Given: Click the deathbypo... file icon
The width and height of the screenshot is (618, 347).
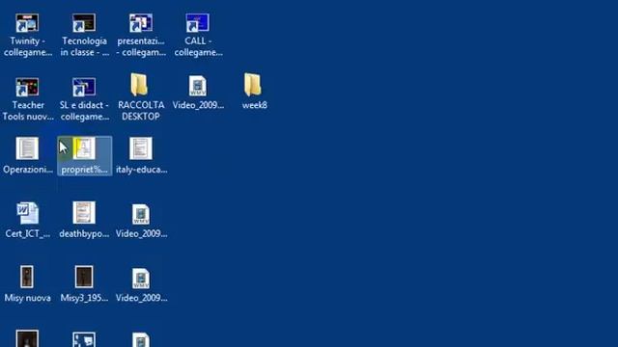Looking at the screenshot, I should pos(84,213).
